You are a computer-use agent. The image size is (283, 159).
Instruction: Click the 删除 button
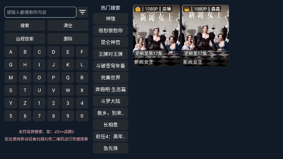tap(68, 39)
